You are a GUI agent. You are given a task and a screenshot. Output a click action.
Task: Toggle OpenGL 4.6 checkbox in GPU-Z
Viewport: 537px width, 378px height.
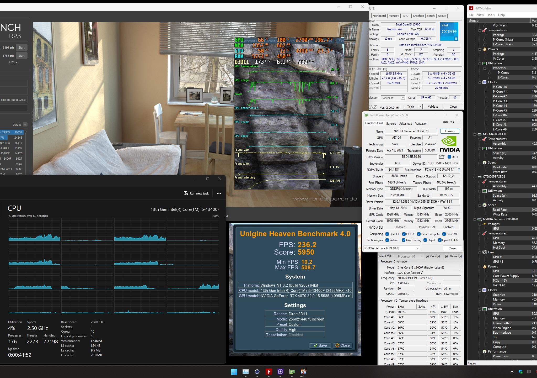click(x=440, y=240)
